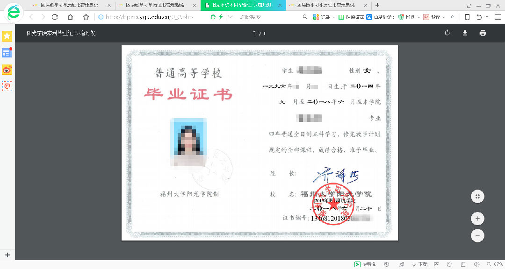Click the 下载 downloads button
Screen dimensions: 505x269
[x=419, y=264]
